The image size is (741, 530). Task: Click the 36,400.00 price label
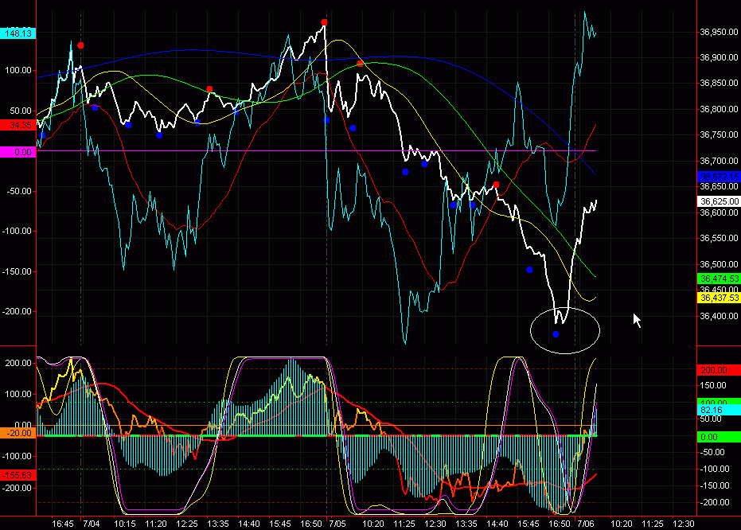719,316
